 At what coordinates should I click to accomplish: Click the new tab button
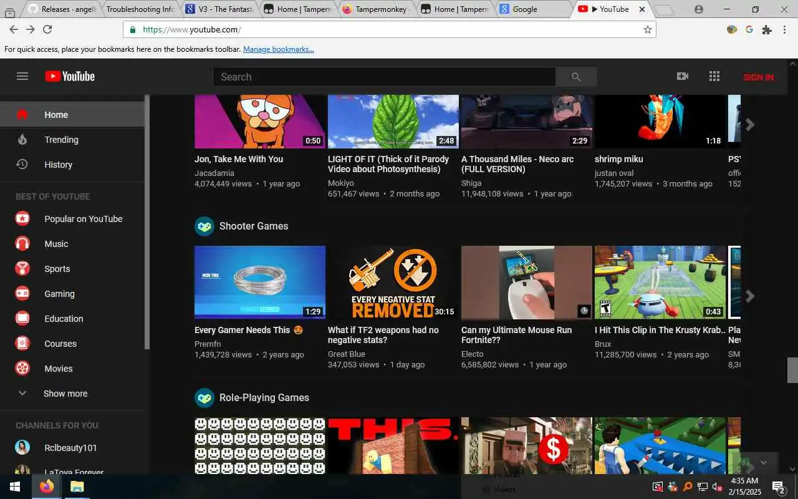(x=665, y=10)
